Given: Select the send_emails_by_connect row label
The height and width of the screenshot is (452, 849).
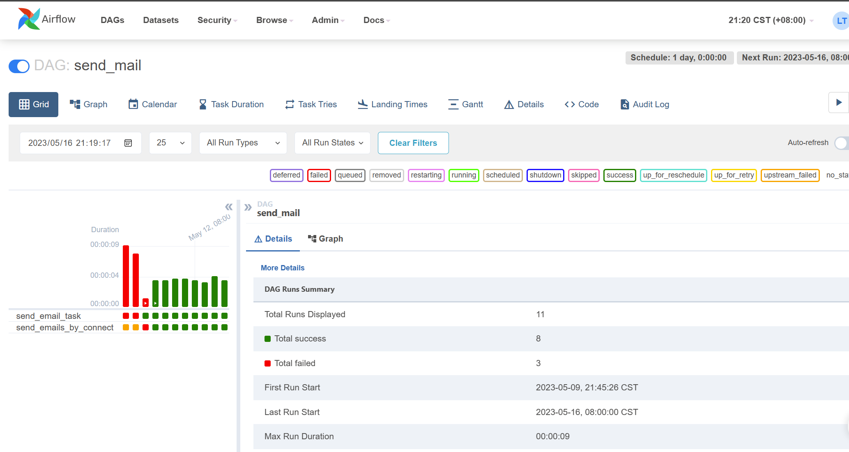Looking at the screenshot, I should pos(65,327).
